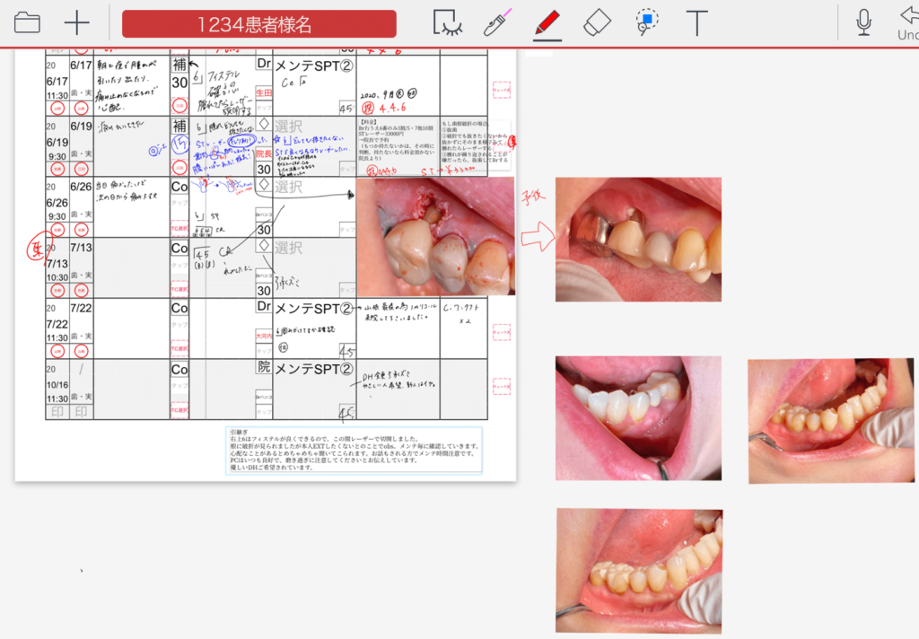The image size is (919, 639).
Task: Open TC選択 box in the 6/26 row
Action: 179,229
